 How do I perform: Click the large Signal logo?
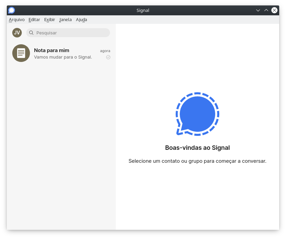pyautogui.click(x=197, y=114)
